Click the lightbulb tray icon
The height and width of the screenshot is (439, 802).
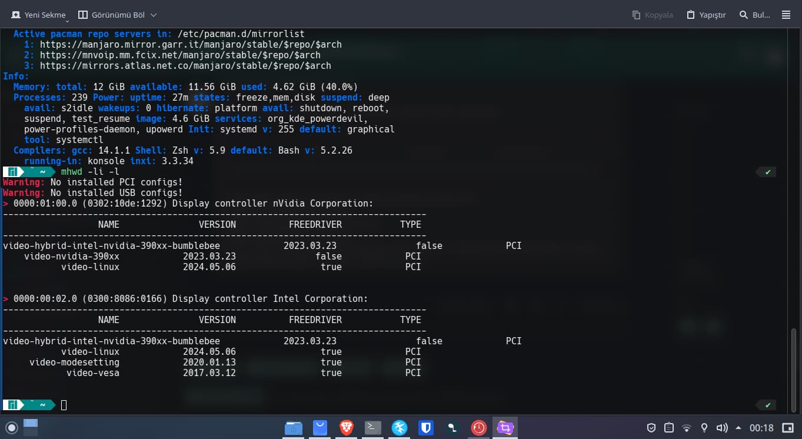coord(704,428)
